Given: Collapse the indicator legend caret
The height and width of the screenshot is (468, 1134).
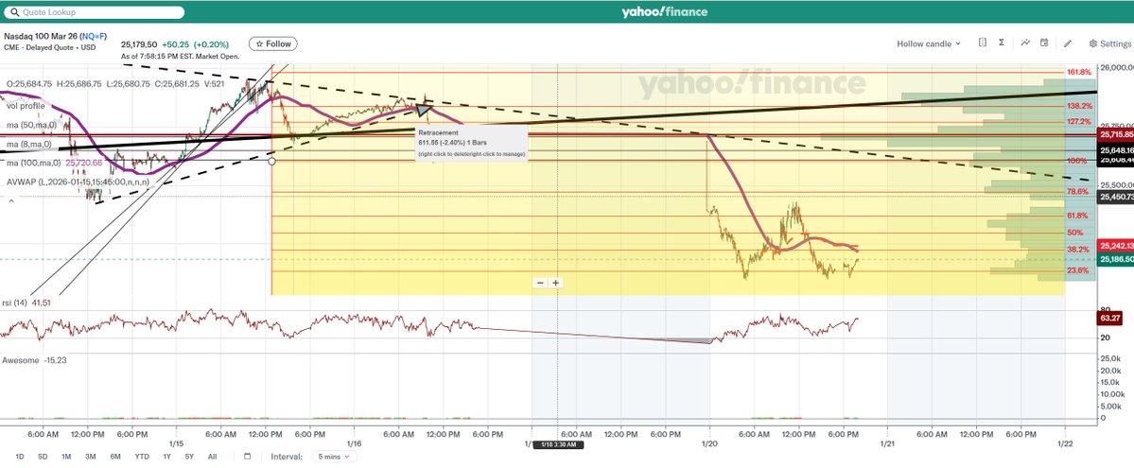Looking at the screenshot, I should click(10, 199).
